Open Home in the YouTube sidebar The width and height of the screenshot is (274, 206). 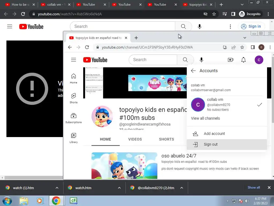[74, 79]
